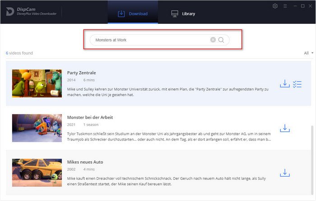This screenshot has height=201, width=316.
Task: Expand the All filter dropdown
Action: pyautogui.click(x=308, y=53)
